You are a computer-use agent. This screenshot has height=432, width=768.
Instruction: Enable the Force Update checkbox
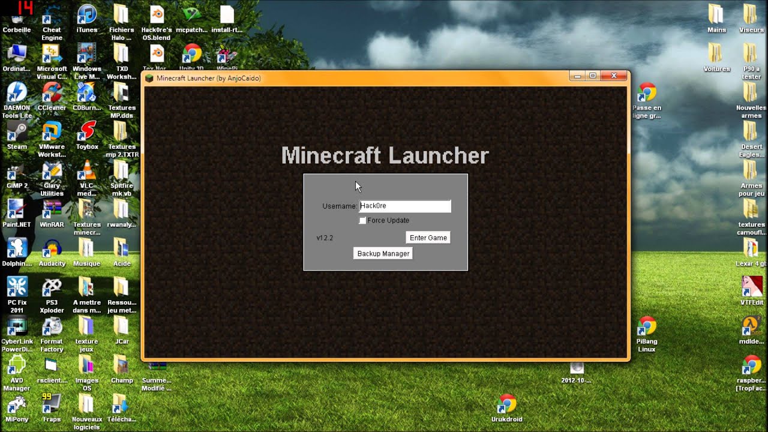click(362, 221)
